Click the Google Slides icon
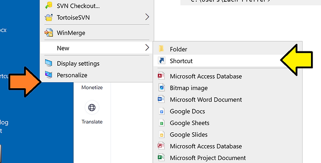Screen dimensions: 321x163 click(162, 134)
